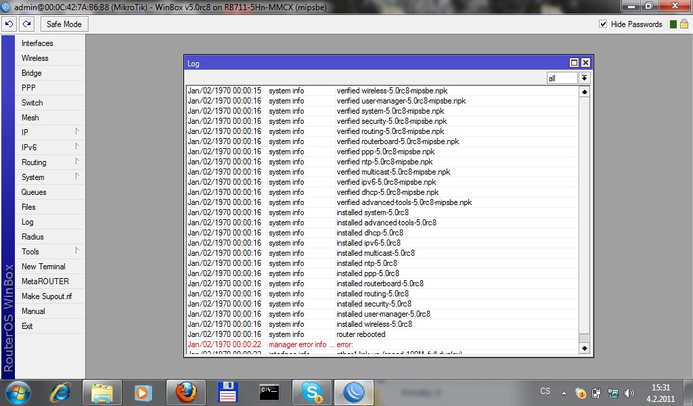693x406 pixels.
Task: Open Queues from the sidebar
Action: [x=50, y=192]
